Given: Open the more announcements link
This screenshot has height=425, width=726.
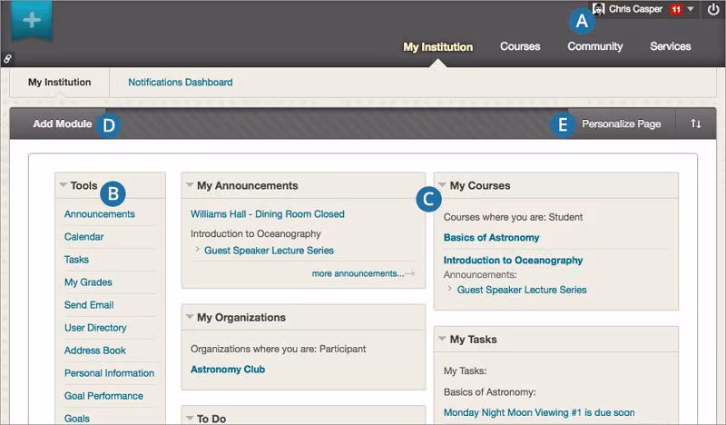Looking at the screenshot, I should click(x=358, y=273).
